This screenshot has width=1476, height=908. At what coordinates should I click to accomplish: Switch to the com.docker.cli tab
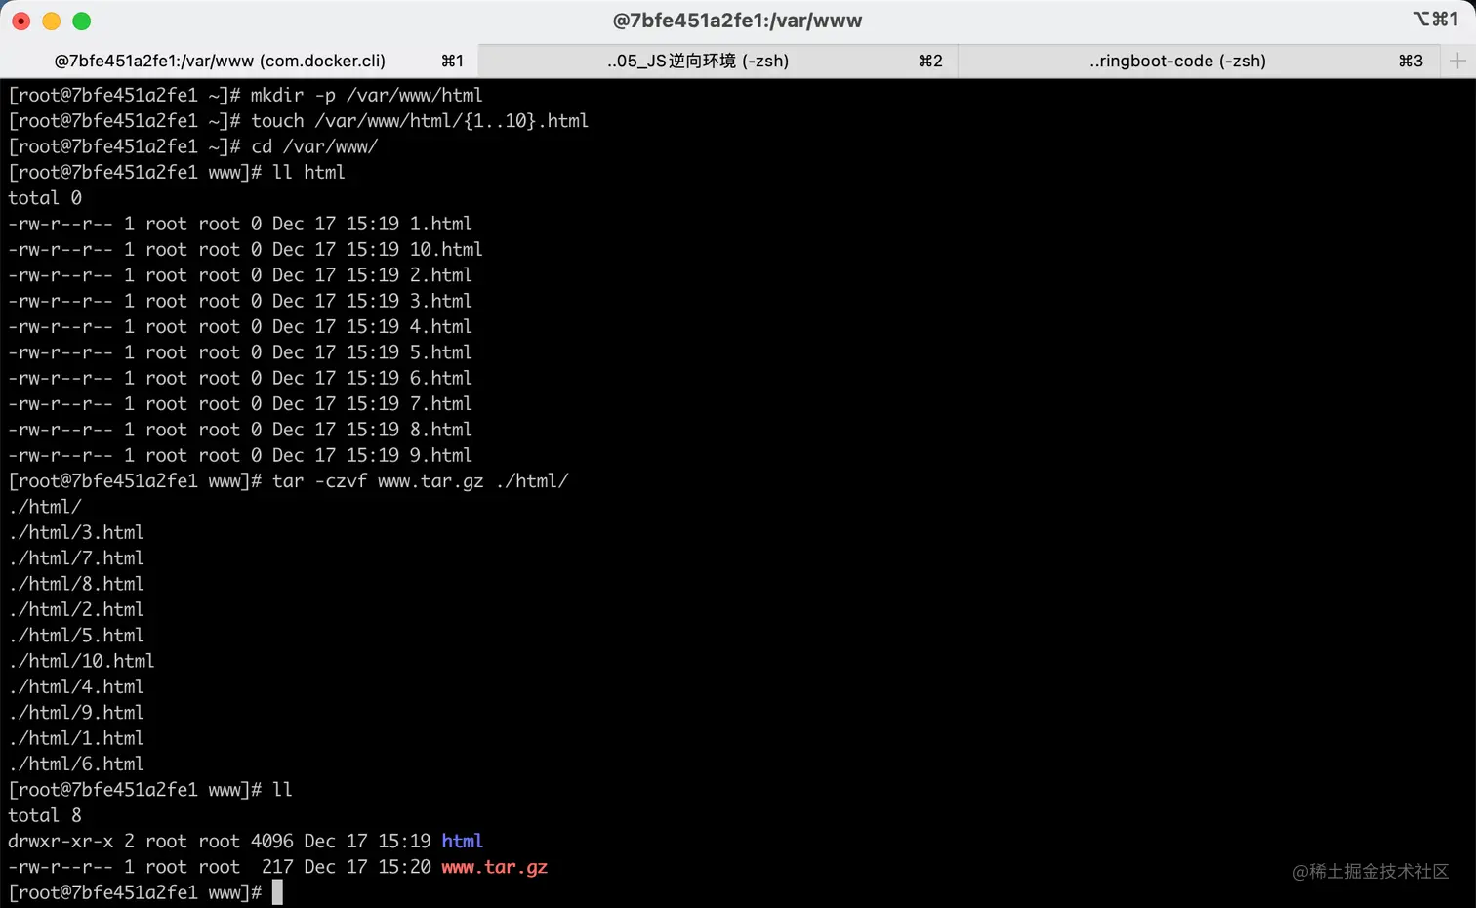pyautogui.click(x=239, y=61)
